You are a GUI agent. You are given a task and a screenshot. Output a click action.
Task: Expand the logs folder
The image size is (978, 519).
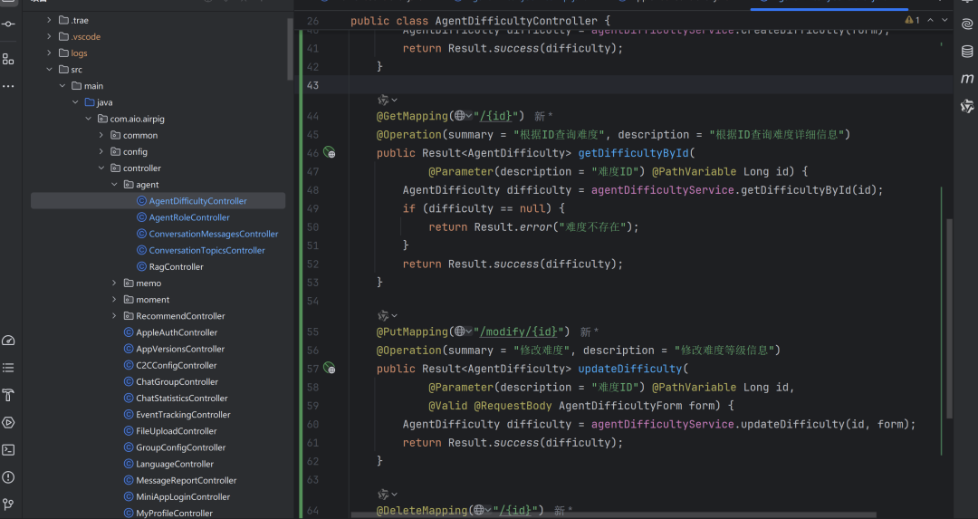click(x=50, y=53)
